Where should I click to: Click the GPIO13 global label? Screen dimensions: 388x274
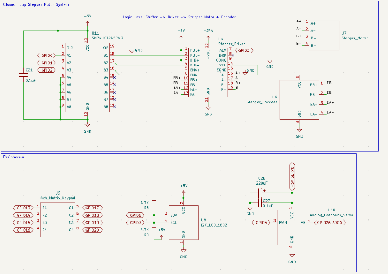point(23,208)
